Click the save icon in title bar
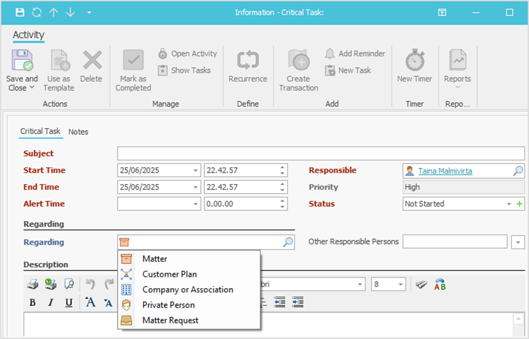Image resolution: width=529 pixels, height=339 pixels. pos(20,12)
